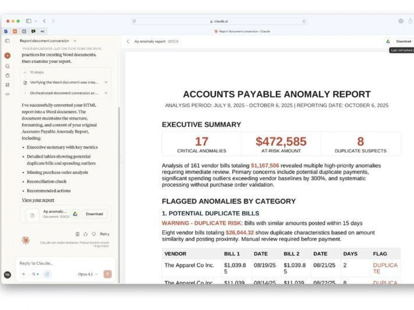Screen dimensions: 414x310
Task: Open the fifth pinned tab icon
Action: 42,31
